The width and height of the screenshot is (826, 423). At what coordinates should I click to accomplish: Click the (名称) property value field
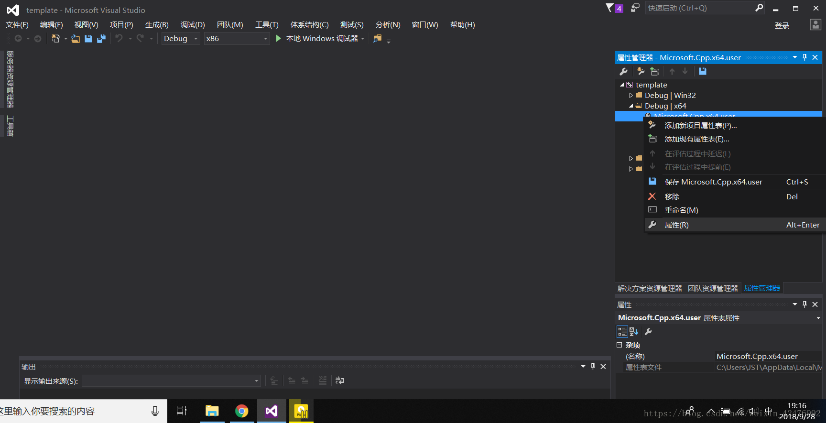click(768, 357)
